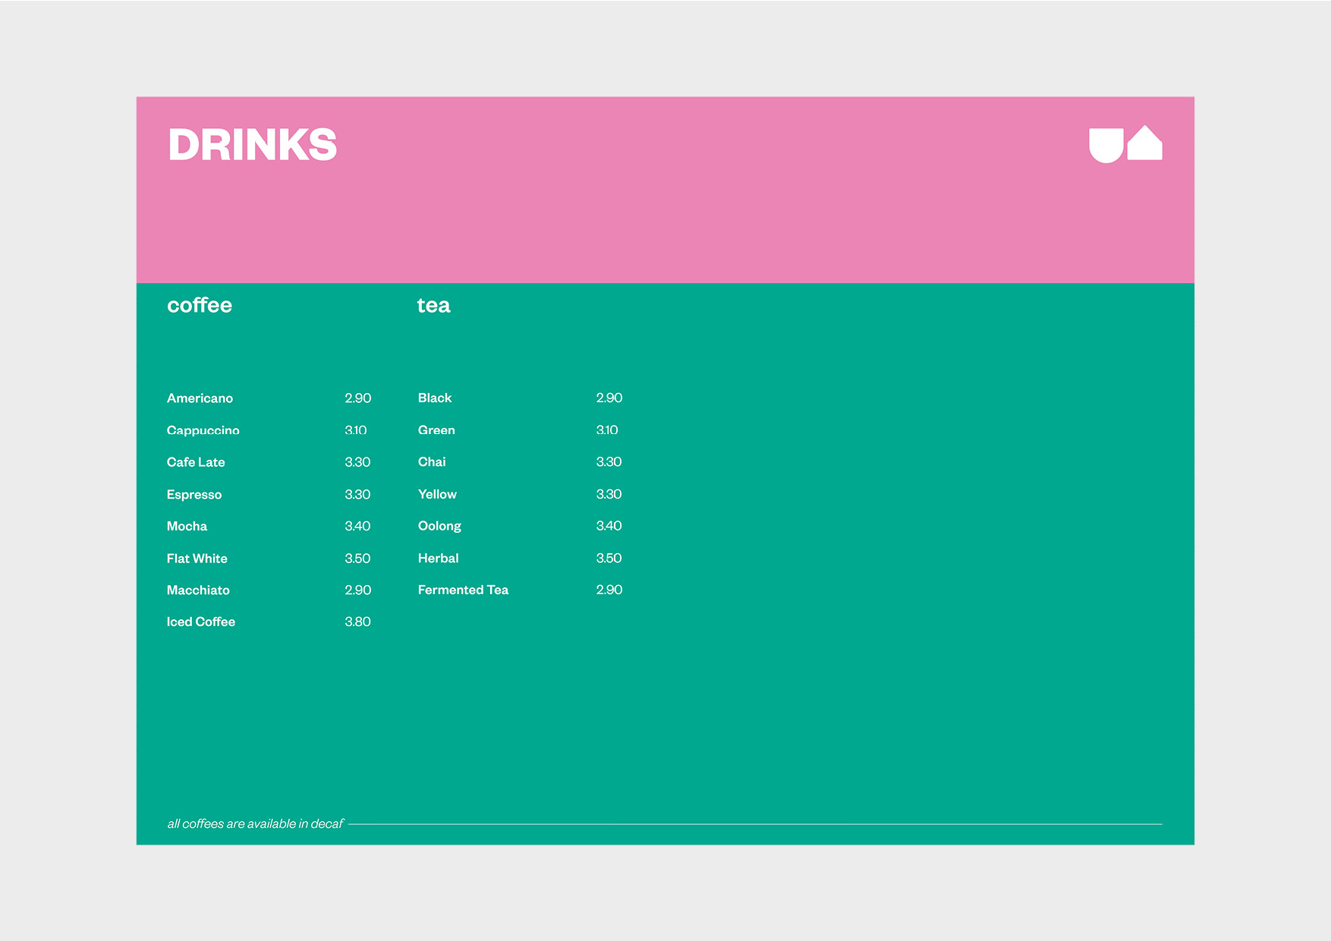Image resolution: width=1331 pixels, height=941 pixels.
Task: Select the 2.90 price beside Macchiato
Action: coord(358,590)
